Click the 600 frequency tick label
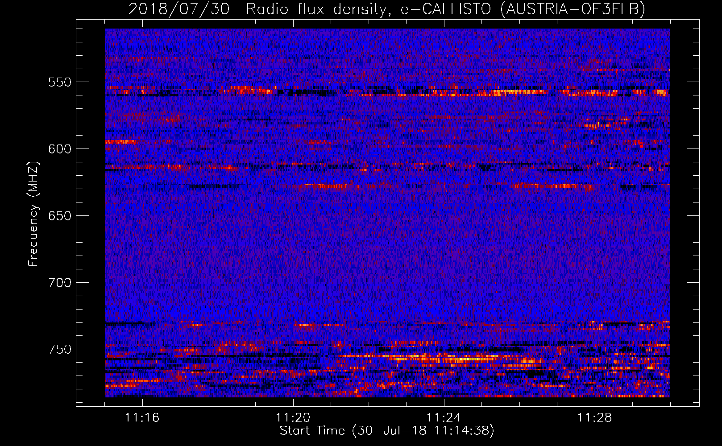The height and width of the screenshot is (446, 722). pyautogui.click(x=59, y=149)
